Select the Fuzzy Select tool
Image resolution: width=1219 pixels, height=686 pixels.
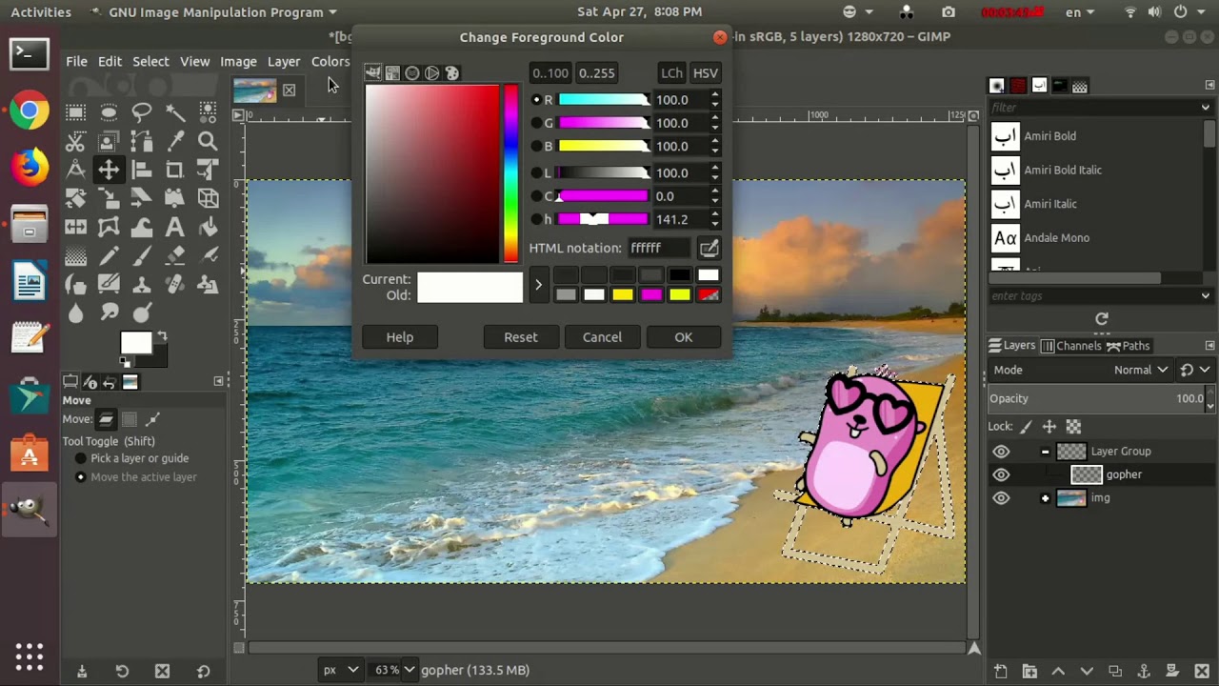176,111
